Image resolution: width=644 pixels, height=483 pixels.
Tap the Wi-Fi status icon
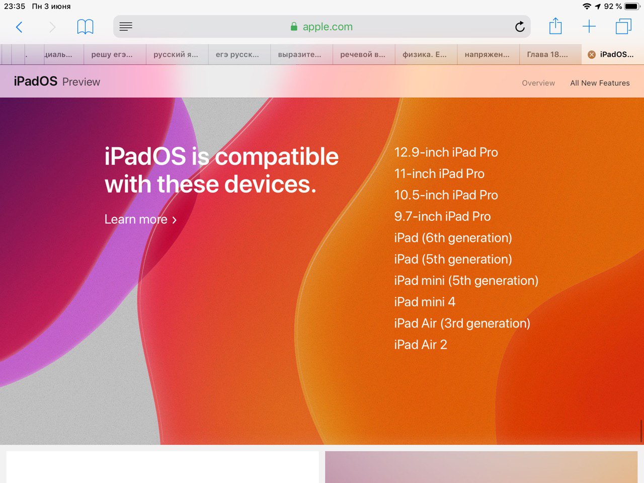[x=587, y=7]
